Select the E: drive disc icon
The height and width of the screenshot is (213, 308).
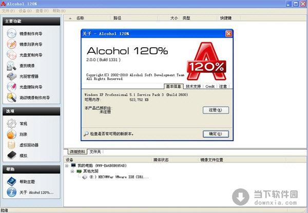click(x=85, y=177)
